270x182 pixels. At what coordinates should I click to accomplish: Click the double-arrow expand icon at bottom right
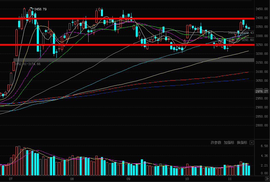[x=267, y=179]
